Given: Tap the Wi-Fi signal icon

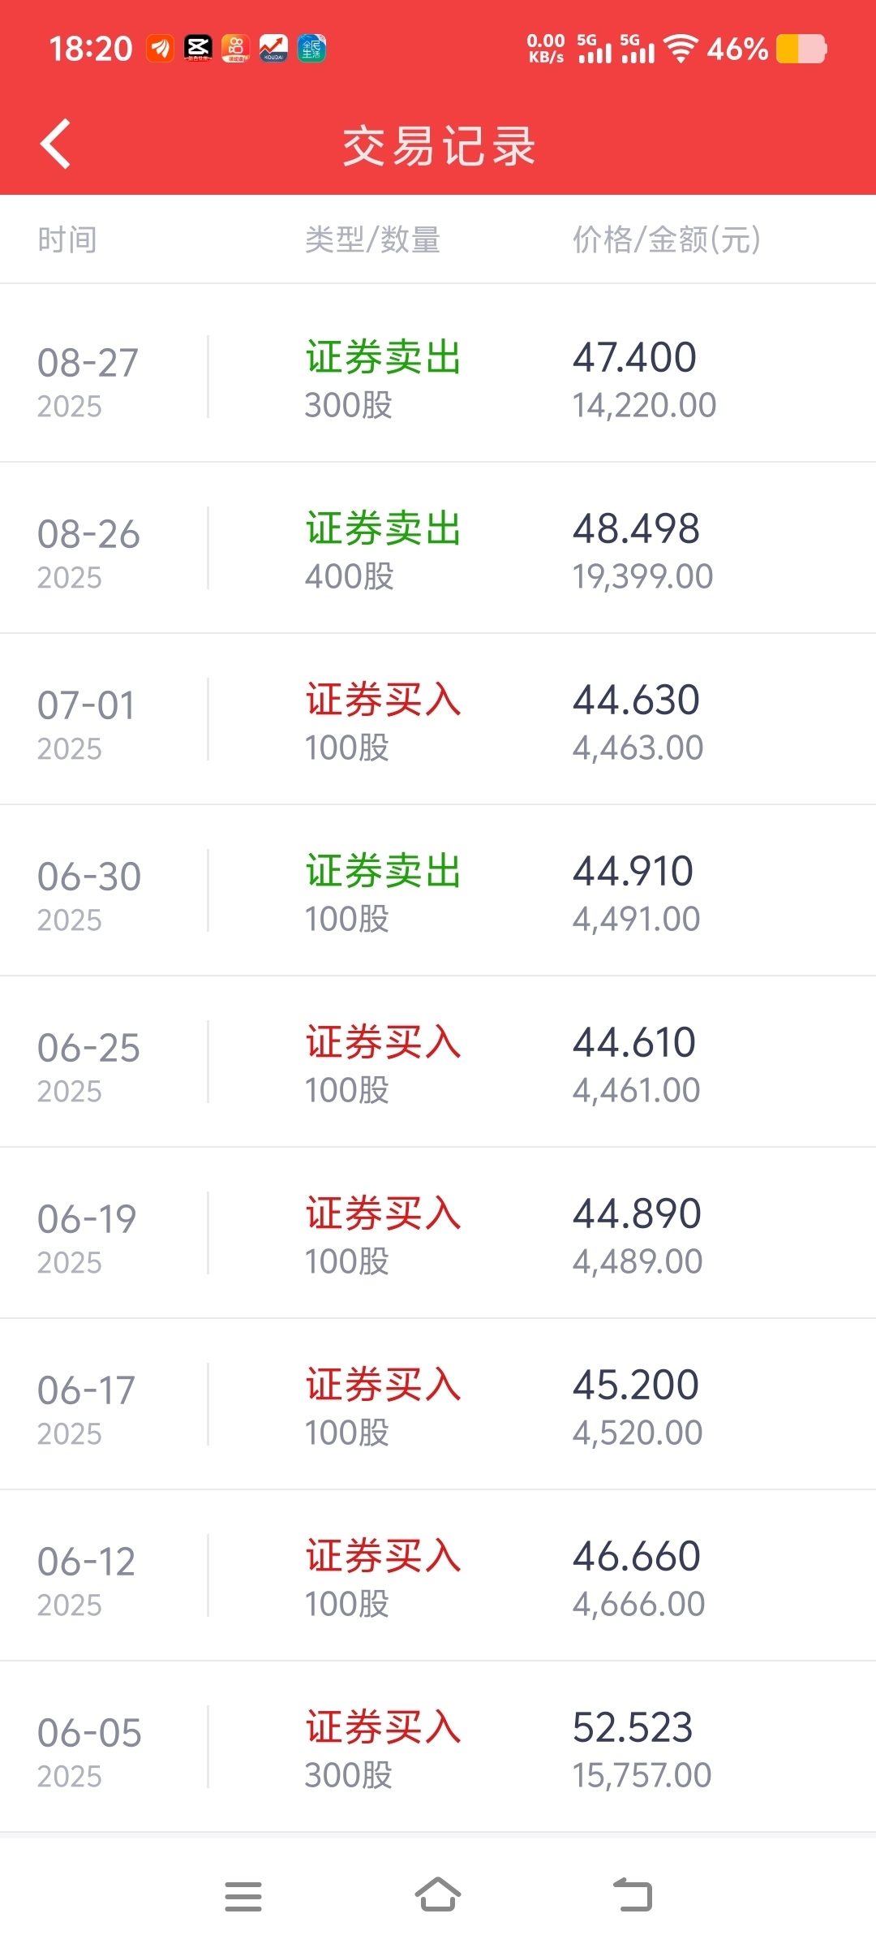Looking at the screenshot, I should click(681, 49).
